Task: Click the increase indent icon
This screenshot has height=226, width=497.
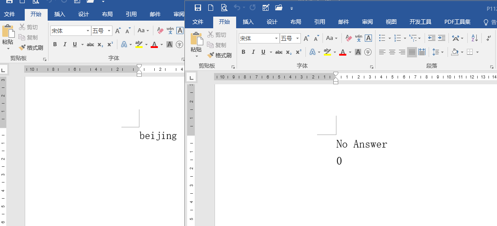Action: (442, 38)
